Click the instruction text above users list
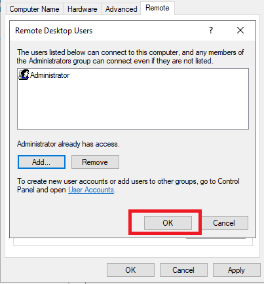 coord(130,56)
